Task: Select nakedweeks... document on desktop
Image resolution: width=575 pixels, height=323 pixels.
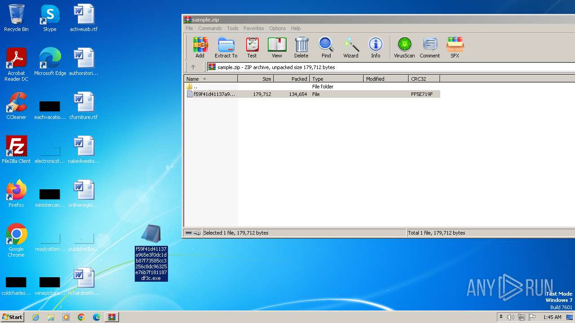Action: (x=84, y=150)
